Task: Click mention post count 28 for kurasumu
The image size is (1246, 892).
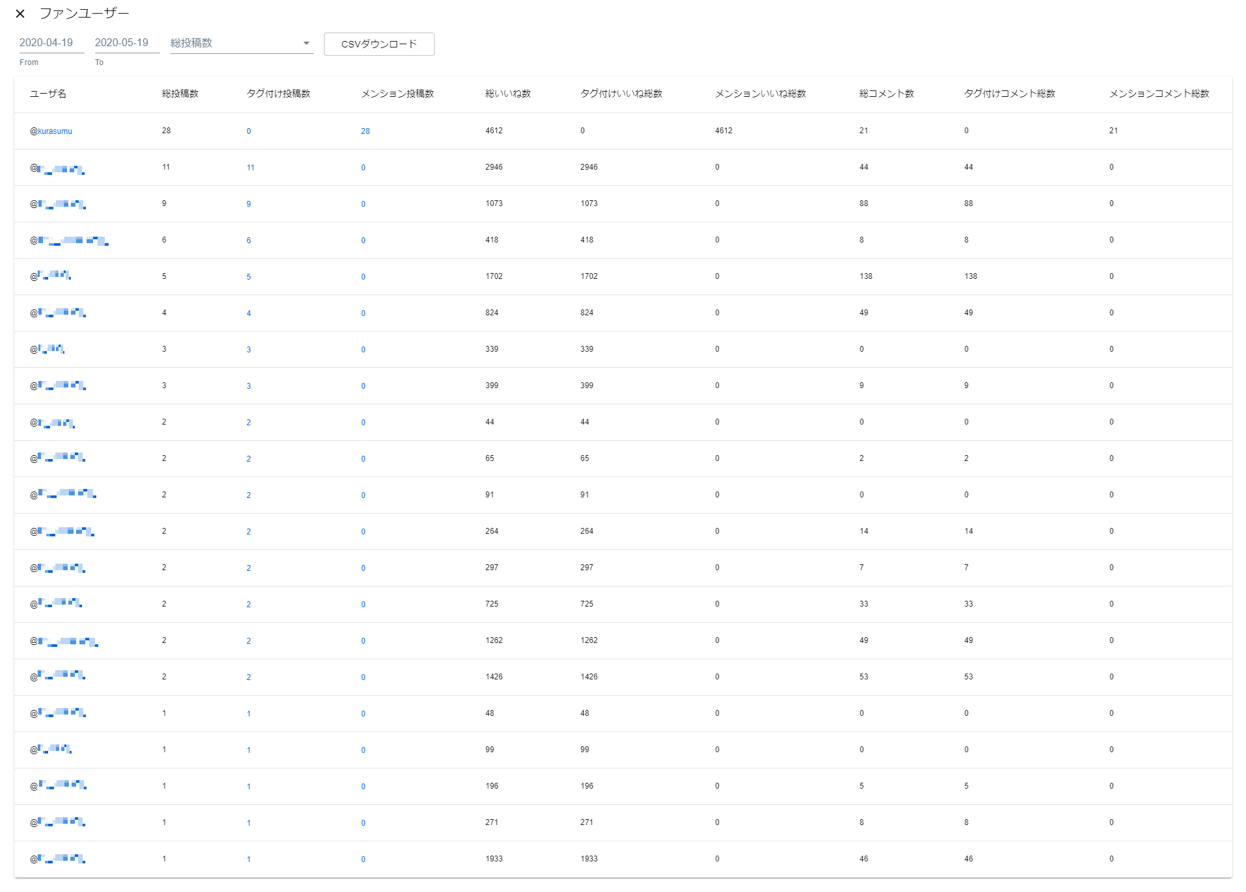Action: 365,131
